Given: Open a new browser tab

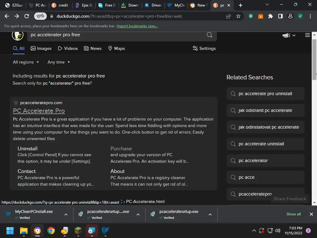Looking at the screenshot, I should (240, 5).
